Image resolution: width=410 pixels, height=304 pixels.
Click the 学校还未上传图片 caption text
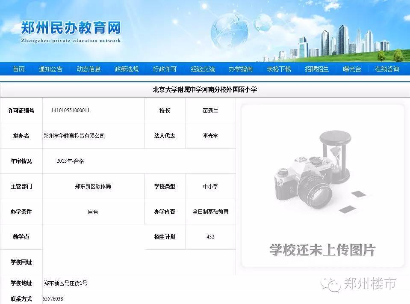[x=323, y=250]
